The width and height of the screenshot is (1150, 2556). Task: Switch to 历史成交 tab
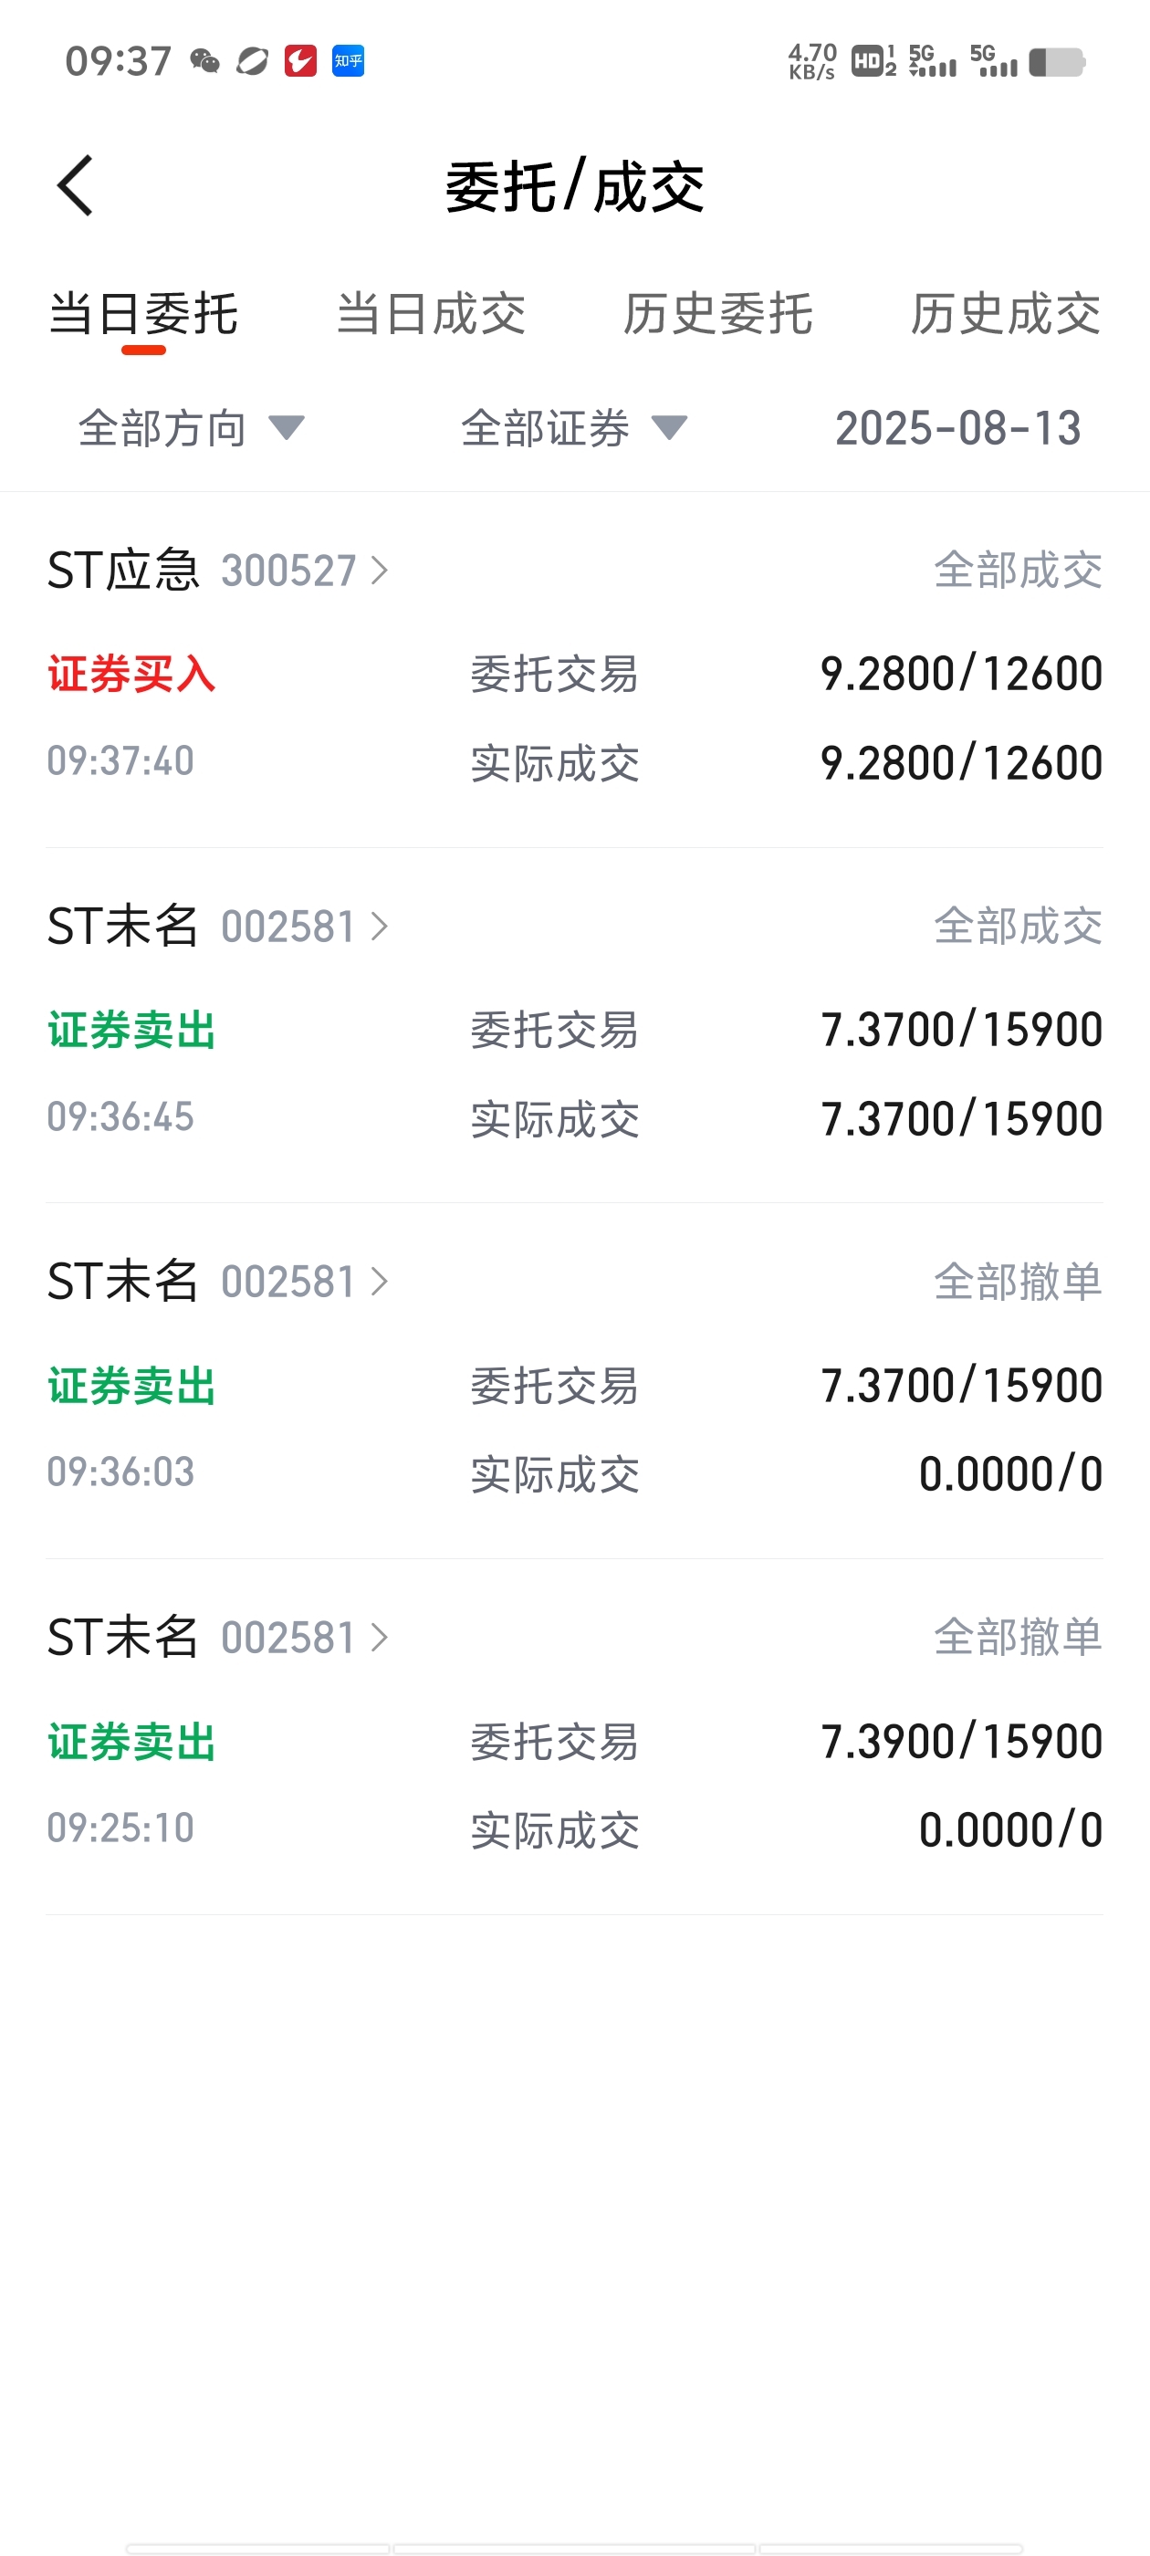tap(1006, 315)
